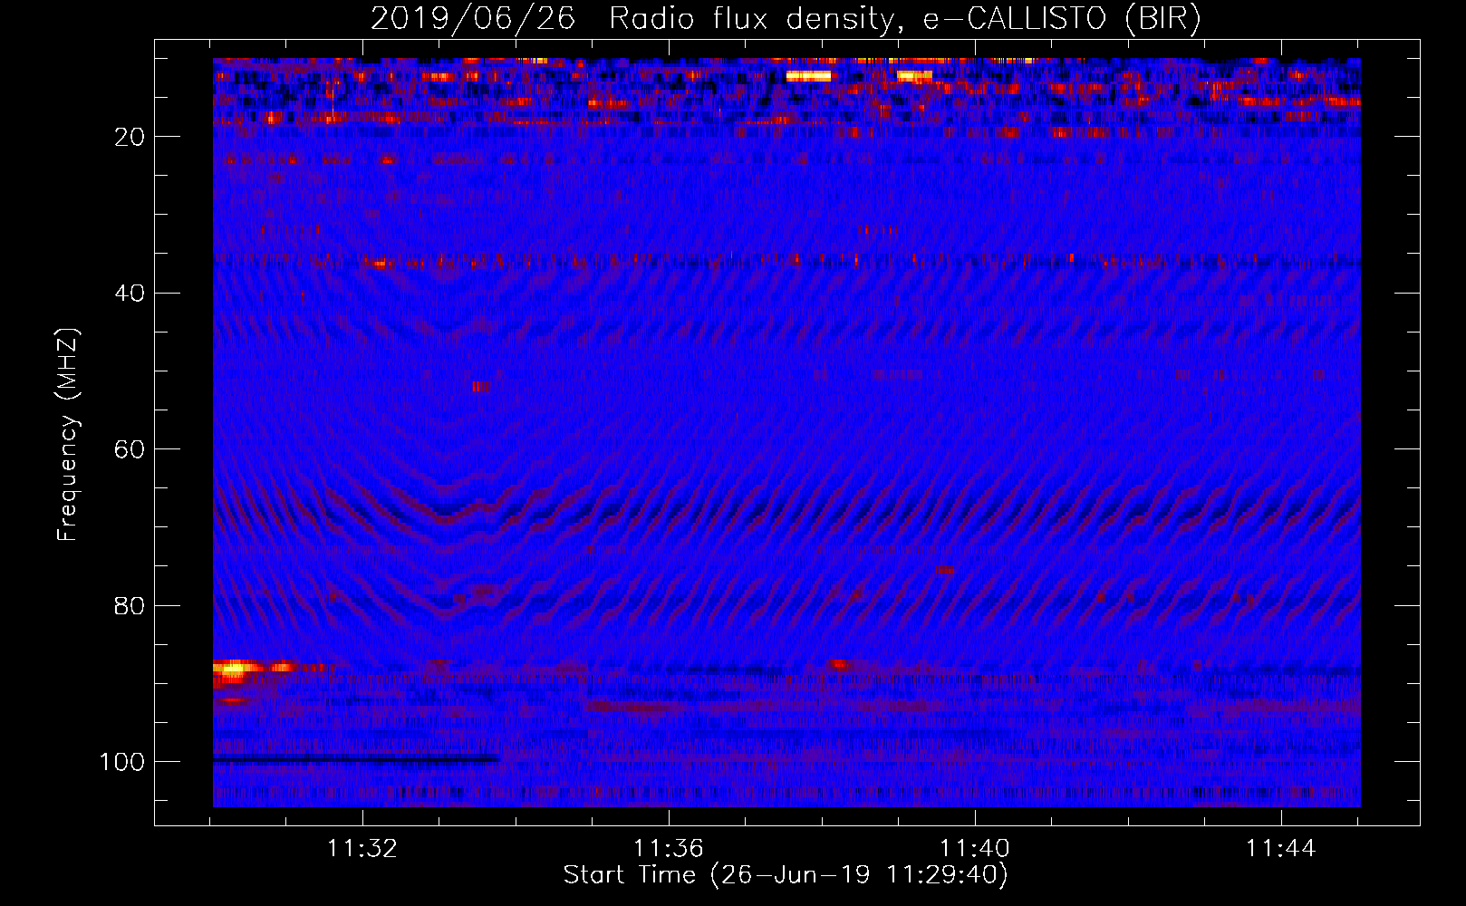
Task: Click the black horizontal line at 100 MHz
Action: pyautogui.click(x=355, y=760)
